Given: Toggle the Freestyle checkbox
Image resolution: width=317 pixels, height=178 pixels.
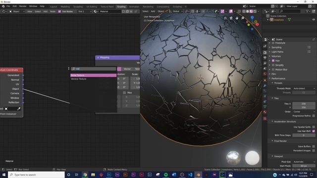Looking at the screenshot, I should (273, 43).
